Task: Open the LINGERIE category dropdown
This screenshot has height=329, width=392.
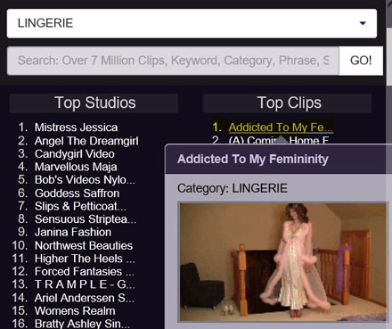Action: (x=192, y=23)
